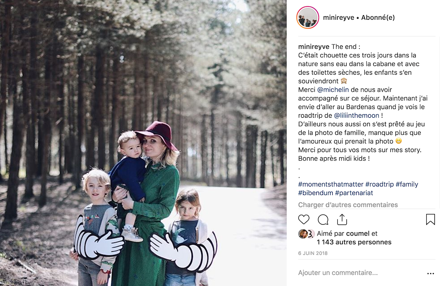
Task: Open the #roadtrip hashtag
Action: (379, 184)
